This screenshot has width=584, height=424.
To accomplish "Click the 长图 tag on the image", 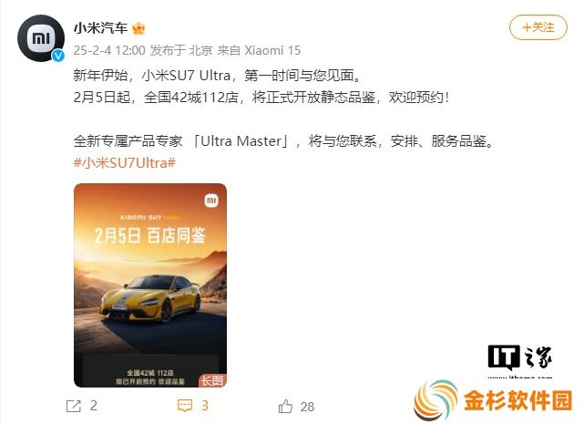I will click(x=212, y=381).
